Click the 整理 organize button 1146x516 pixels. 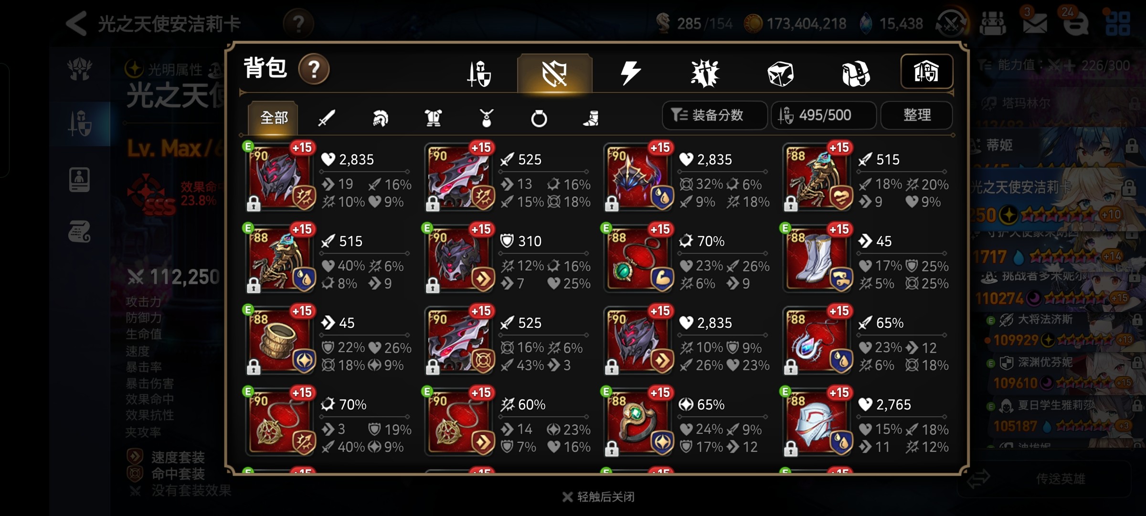point(916,115)
